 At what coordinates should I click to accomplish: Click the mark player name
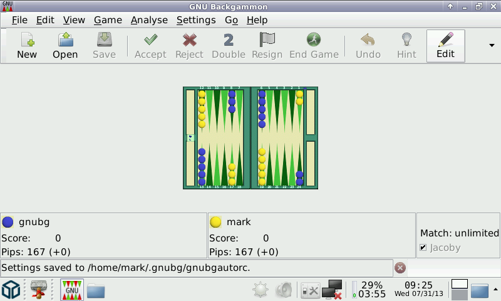[x=239, y=221]
